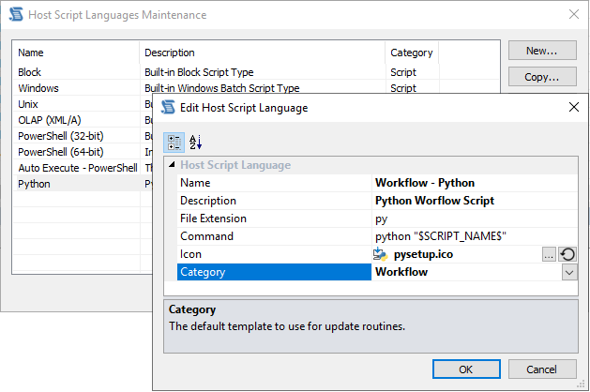
Task: Click the pysetup.ico icon preview
Action: [382, 254]
